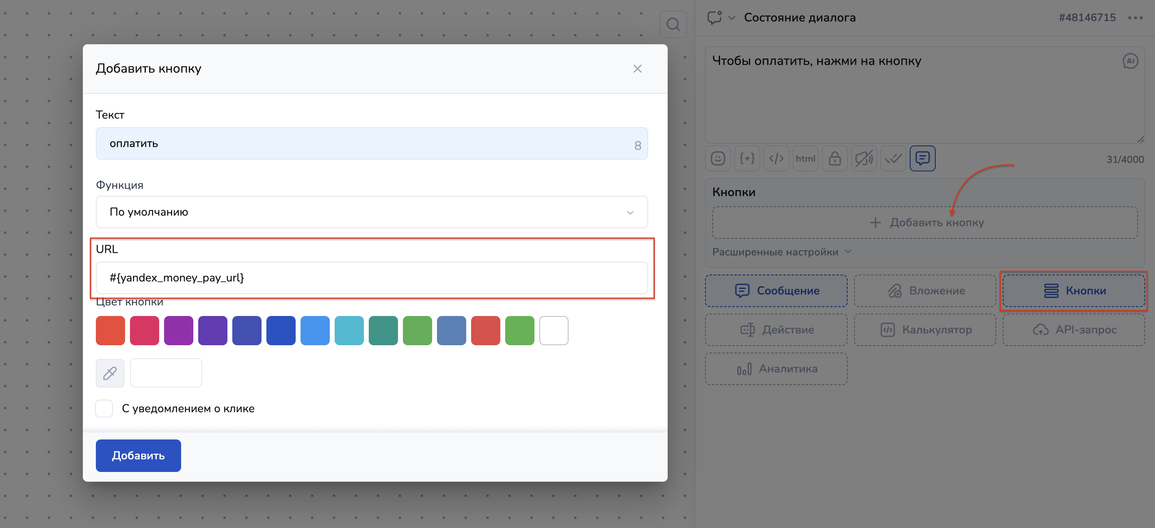Enable 'С уведомлением о клике' checkbox
This screenshot has width=1155, height=528.
(x=104, y=409)
